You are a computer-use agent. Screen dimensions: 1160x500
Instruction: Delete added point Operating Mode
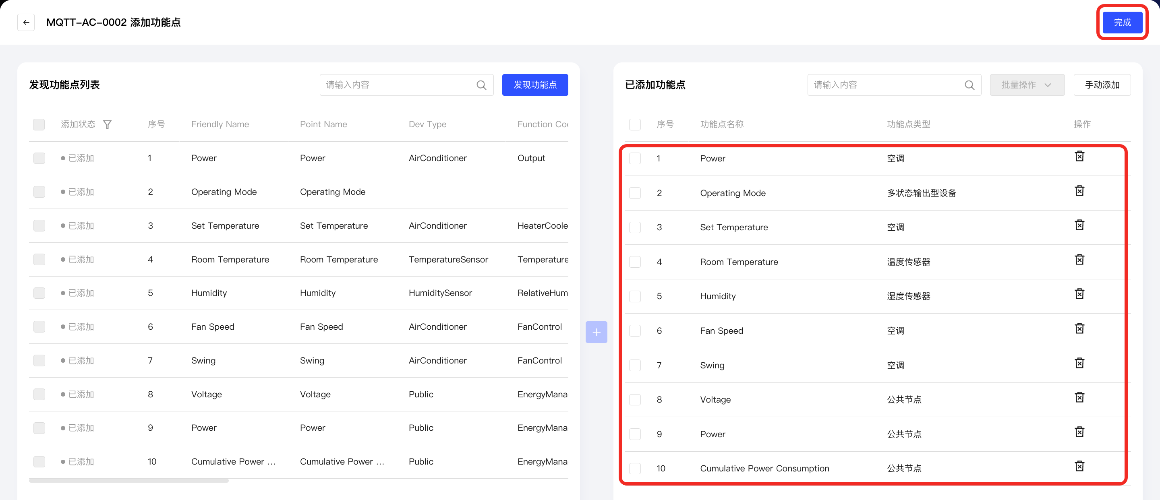coord(1079,191)
